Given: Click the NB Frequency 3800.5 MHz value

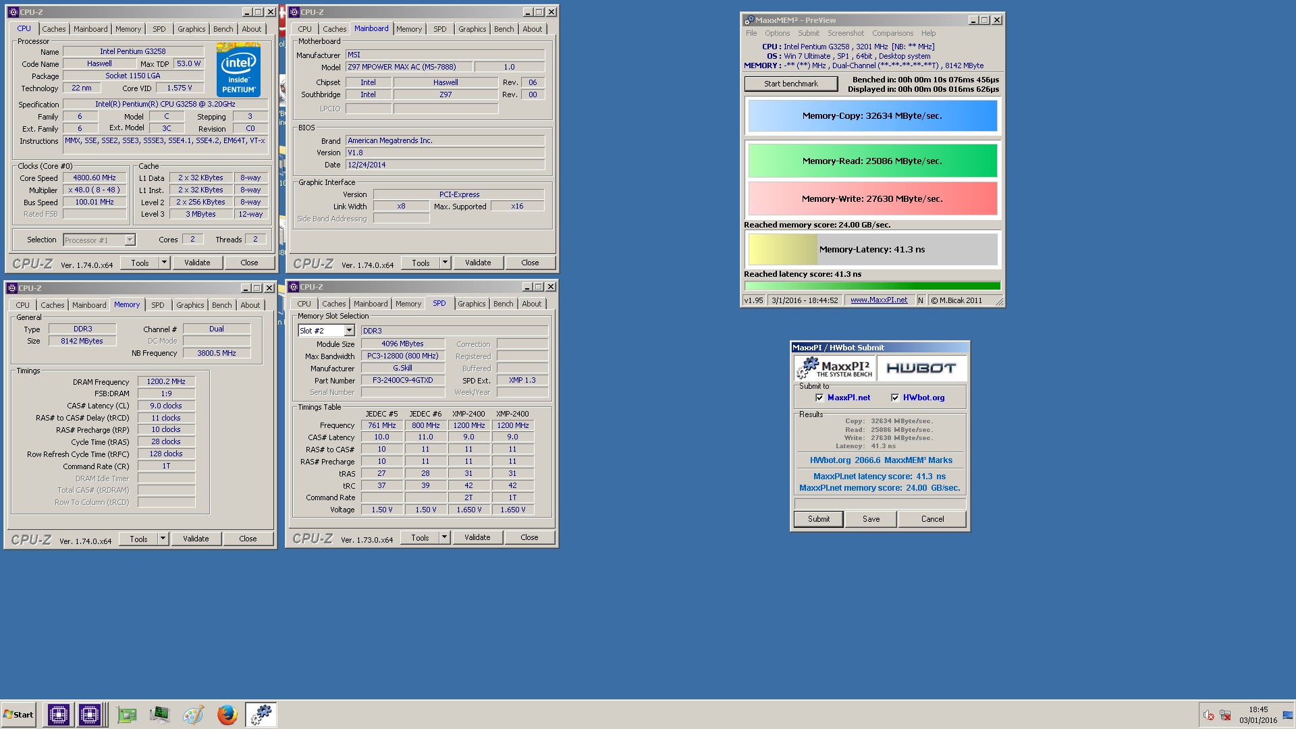Looking at the screenshot, I should 217,353.
